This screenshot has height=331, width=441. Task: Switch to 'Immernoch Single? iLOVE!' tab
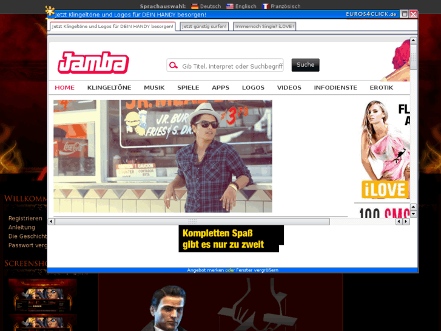point(264,27)
